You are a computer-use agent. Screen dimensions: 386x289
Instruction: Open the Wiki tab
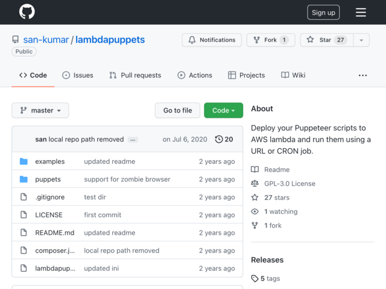(x=293, y=75)
